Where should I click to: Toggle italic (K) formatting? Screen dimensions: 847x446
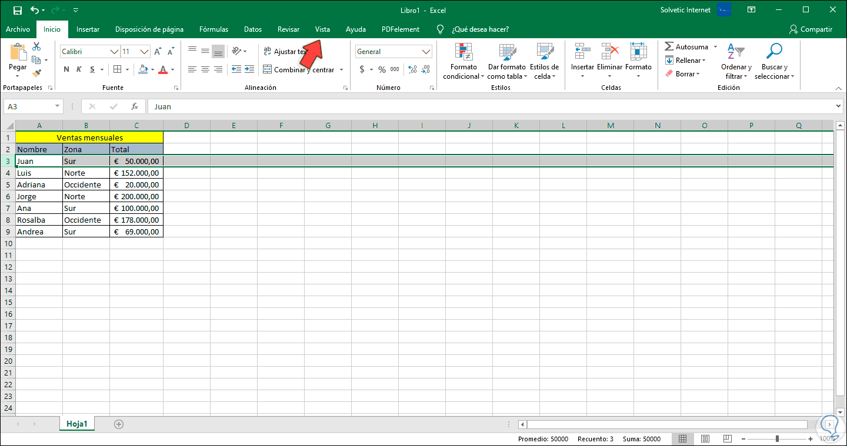(x=79, y=69)
